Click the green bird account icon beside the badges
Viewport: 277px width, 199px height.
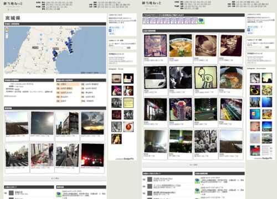pos(201,21)
